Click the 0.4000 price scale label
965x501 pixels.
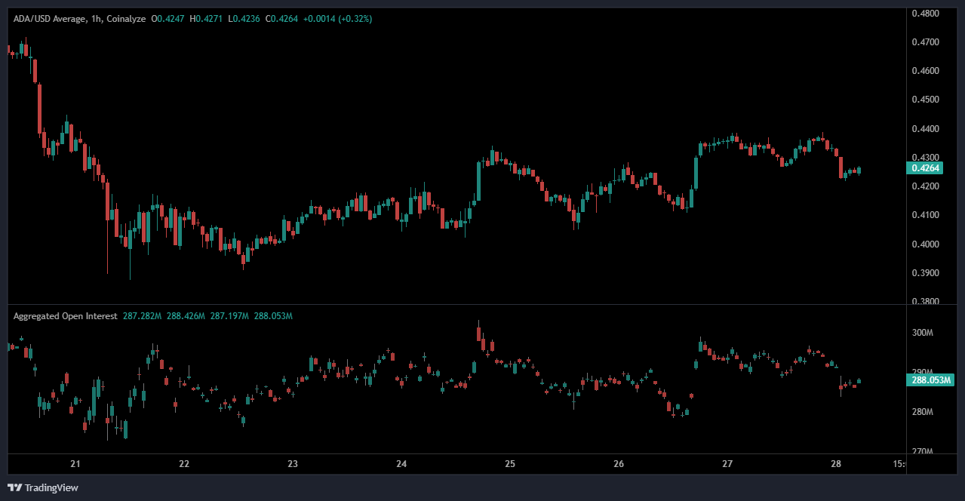coord(925,244)
